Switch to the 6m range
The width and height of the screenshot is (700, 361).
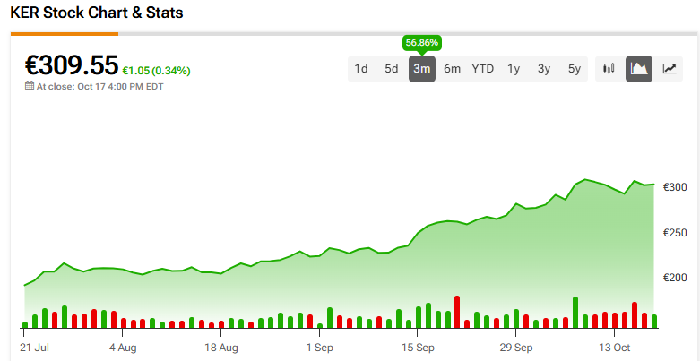point(453,69)
